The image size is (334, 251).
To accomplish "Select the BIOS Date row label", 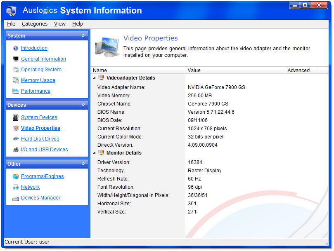I will [x=110, y=120].
